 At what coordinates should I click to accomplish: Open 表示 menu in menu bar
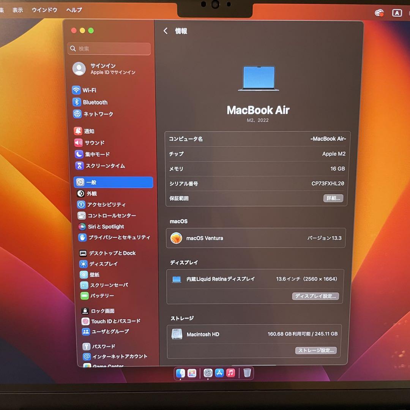(x=18, y=10)
